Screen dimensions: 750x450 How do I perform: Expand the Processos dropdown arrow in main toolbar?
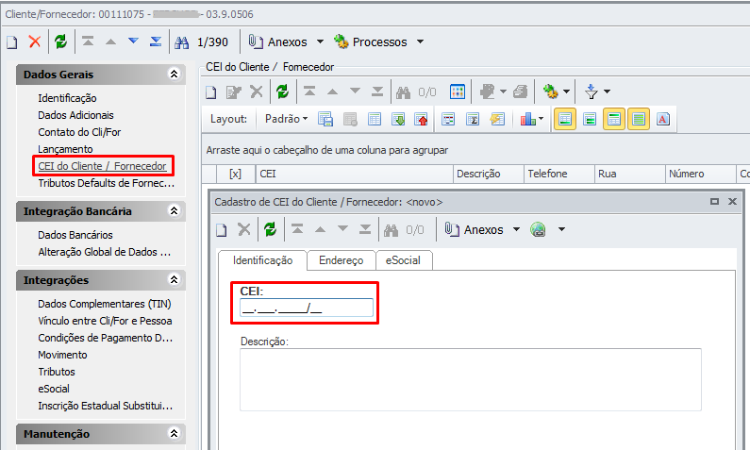(x=420, y=42)
